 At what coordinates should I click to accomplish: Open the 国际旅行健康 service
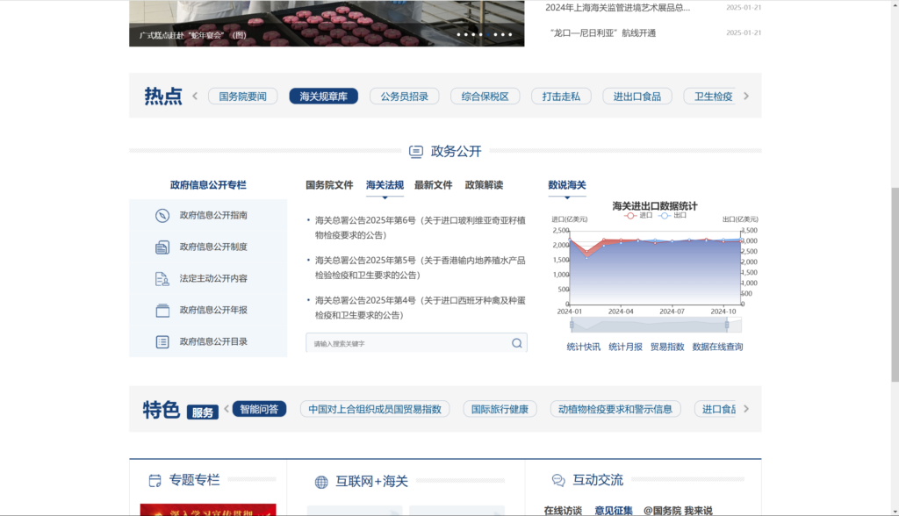tap(500, 409)
